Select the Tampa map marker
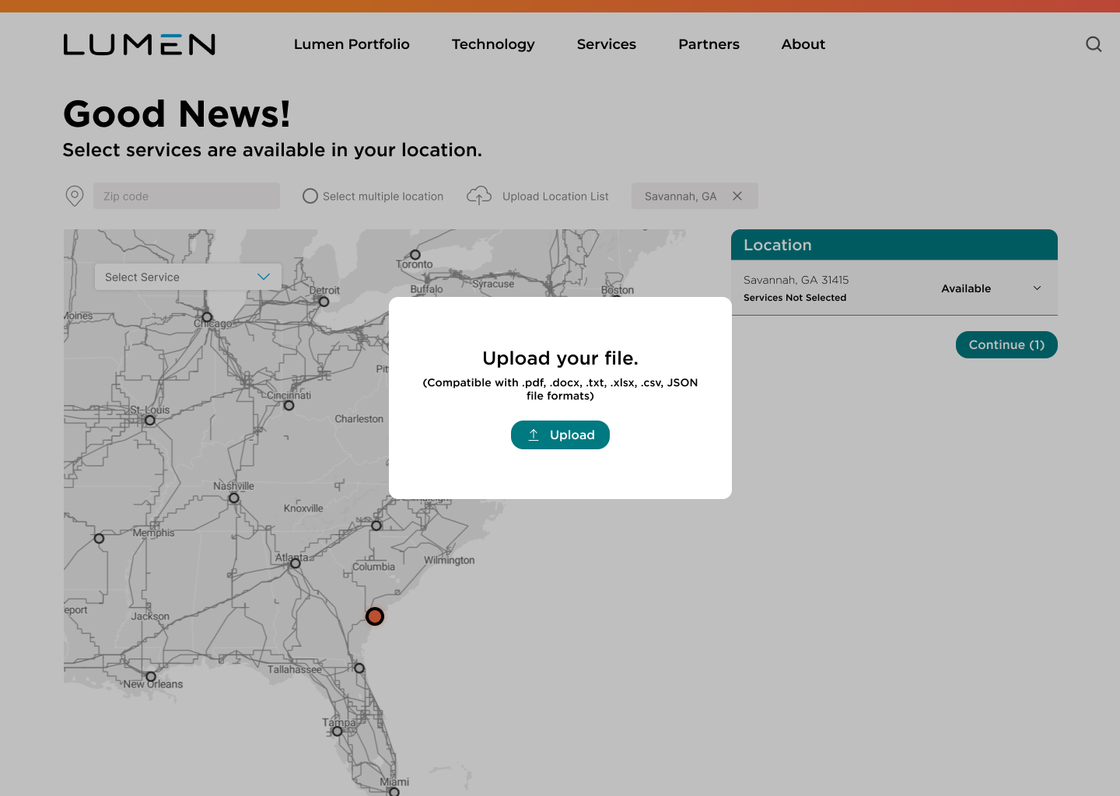The height and width of the screenshot is (796, 1120). point(338,731)
